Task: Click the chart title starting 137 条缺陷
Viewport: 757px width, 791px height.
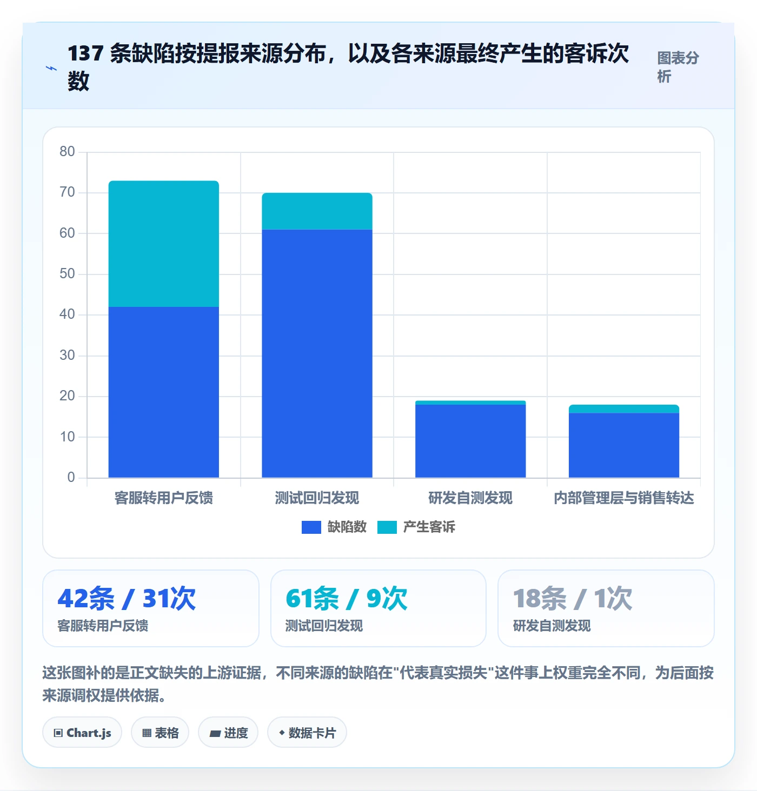Action: point(348,67)
